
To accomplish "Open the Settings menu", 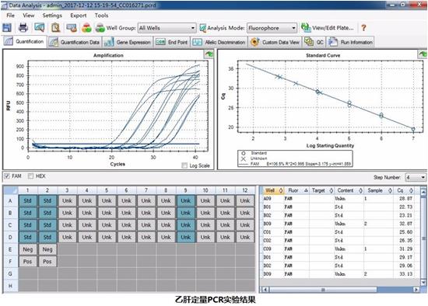I will pos(52,16).
